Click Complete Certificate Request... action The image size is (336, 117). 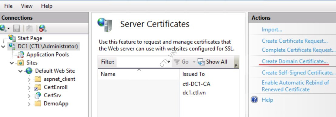click(298, 50)
